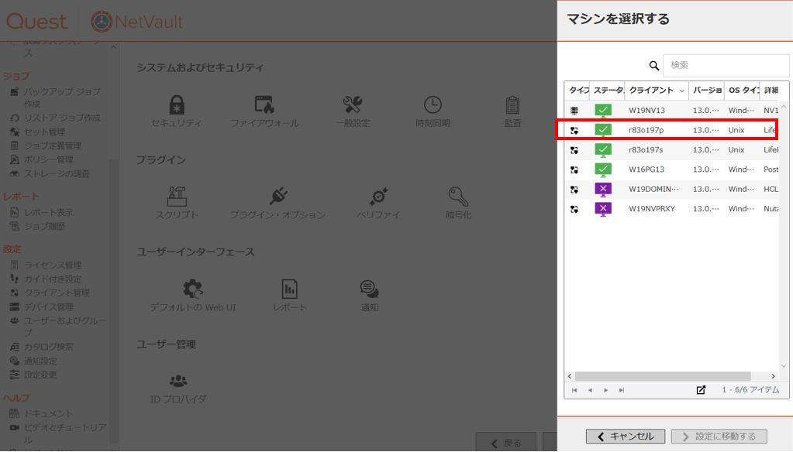The width and height of the screenshot is (793, 452).
Task: Open ユーザーおよびグループ in sidebar
Action: tap(65, 327)
